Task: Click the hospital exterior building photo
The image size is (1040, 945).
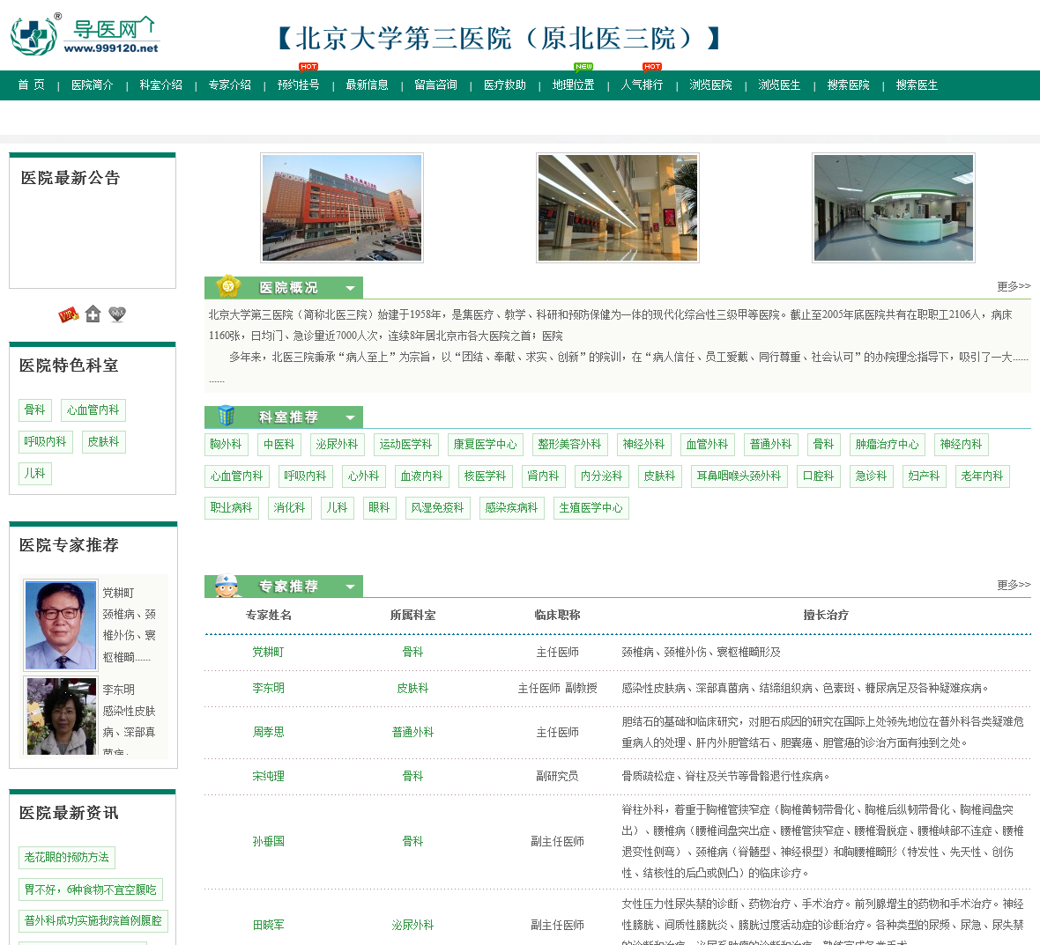Action: pyautogui.click(x=342, y=208)
